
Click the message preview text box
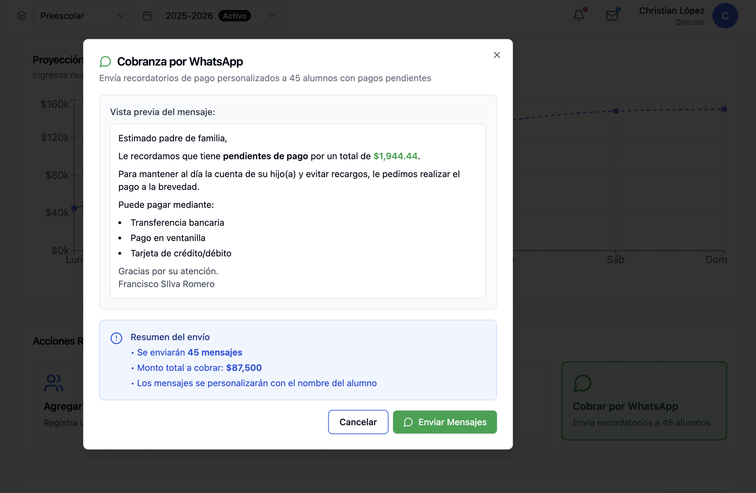[x=298, y=211]
